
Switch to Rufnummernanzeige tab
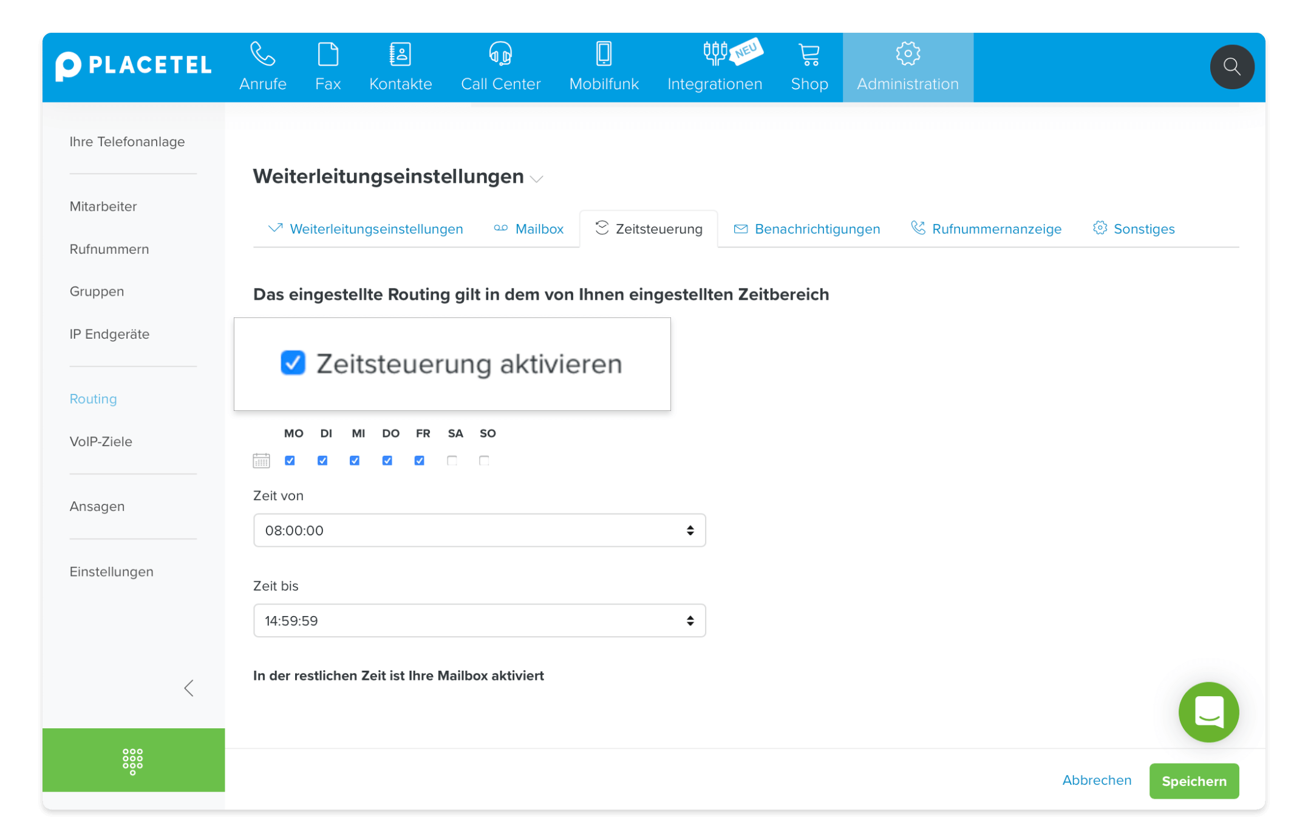pos(986,229)
